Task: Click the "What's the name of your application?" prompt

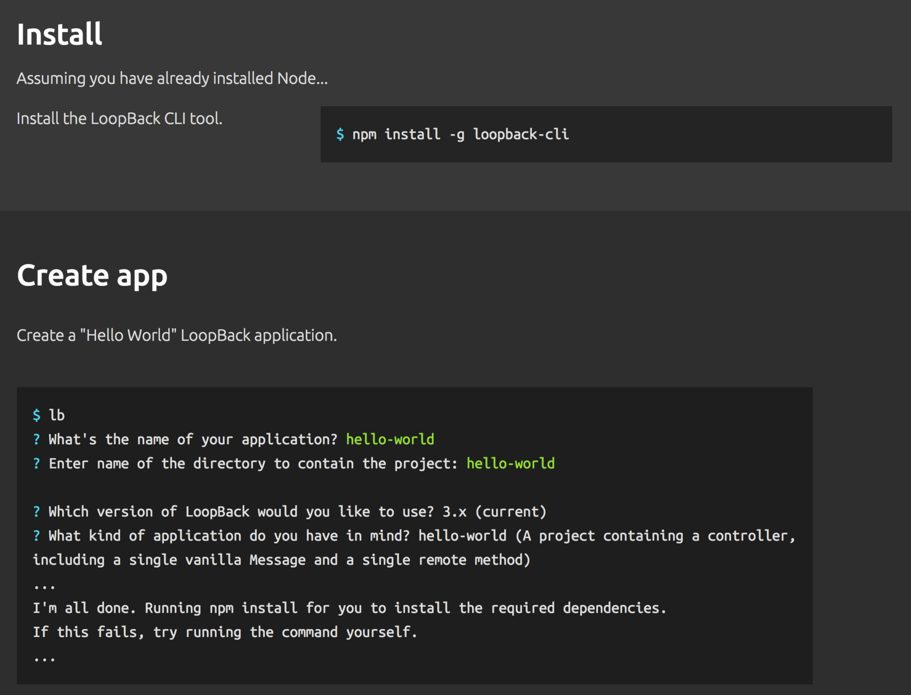Action: tap(185, 439)
